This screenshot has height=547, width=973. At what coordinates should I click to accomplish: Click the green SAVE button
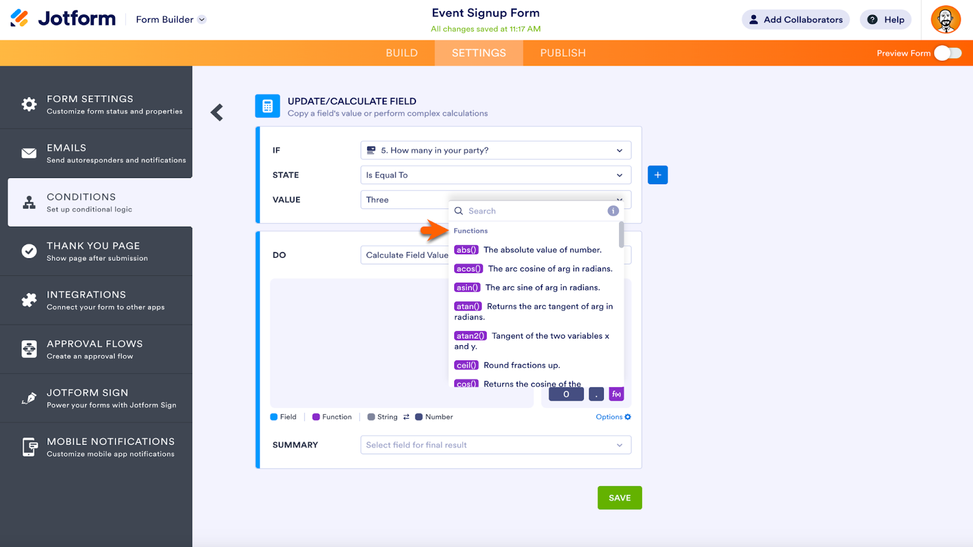click(x=620, y=498)
